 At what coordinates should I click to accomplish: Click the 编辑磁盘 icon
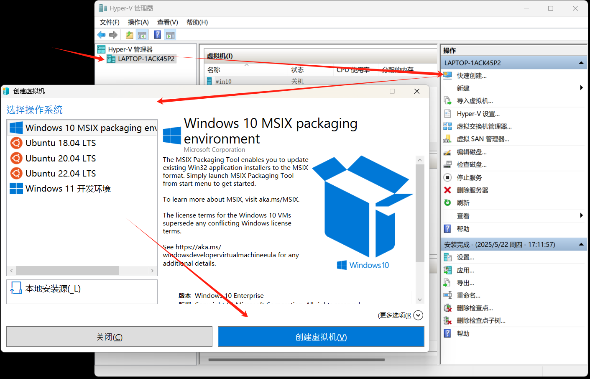click(447, 152)
